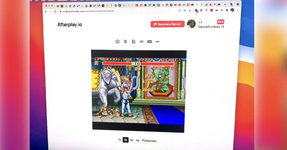
Task: Set game scale to 1x
Action: [120, 140]
